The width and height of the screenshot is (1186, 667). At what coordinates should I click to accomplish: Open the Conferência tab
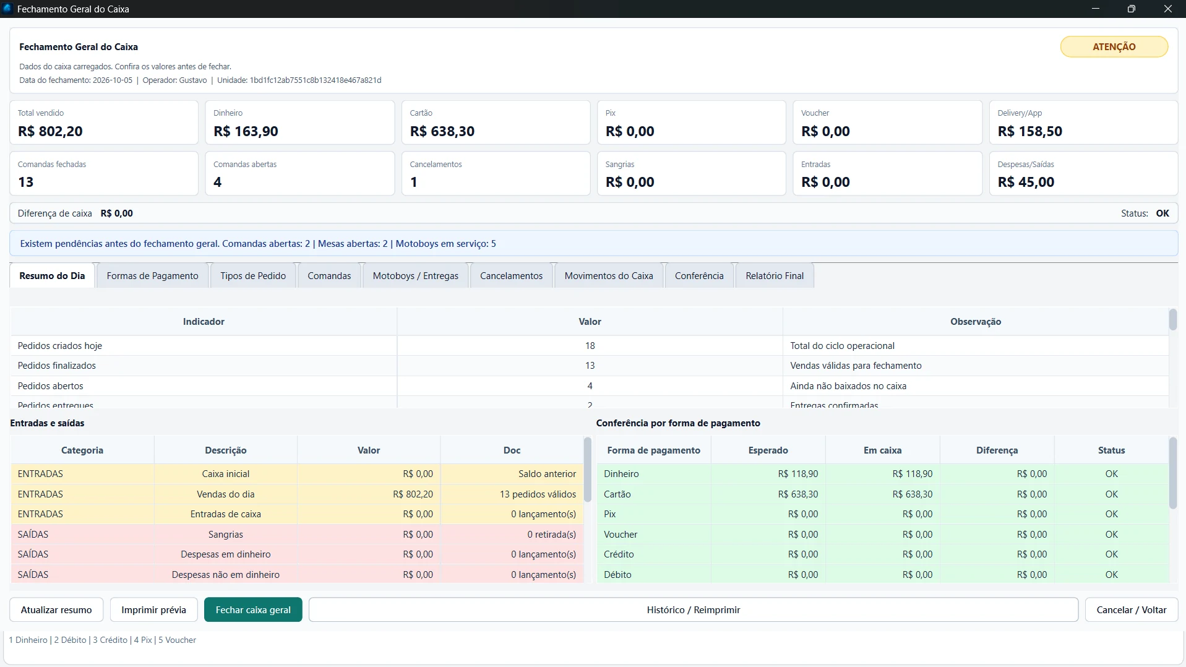click(x=699, y=276)
